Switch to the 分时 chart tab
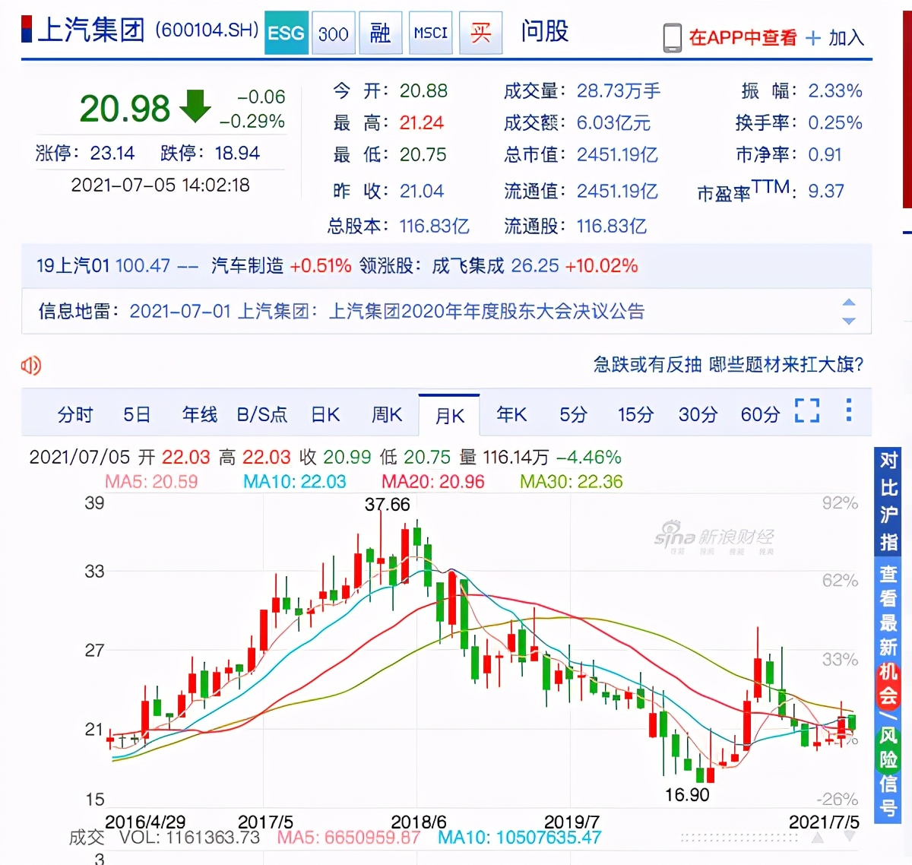The width and height of the screenshot is (912, 865). [75, 414]
